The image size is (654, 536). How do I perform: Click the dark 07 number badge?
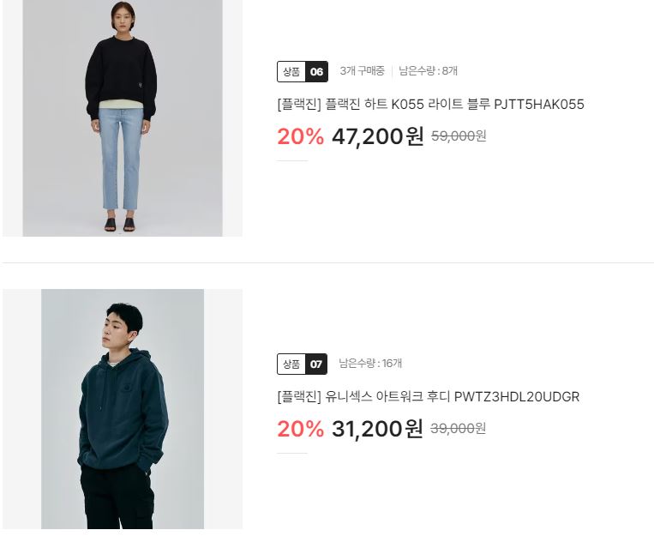pyautogui.click(x=316, y=364)
